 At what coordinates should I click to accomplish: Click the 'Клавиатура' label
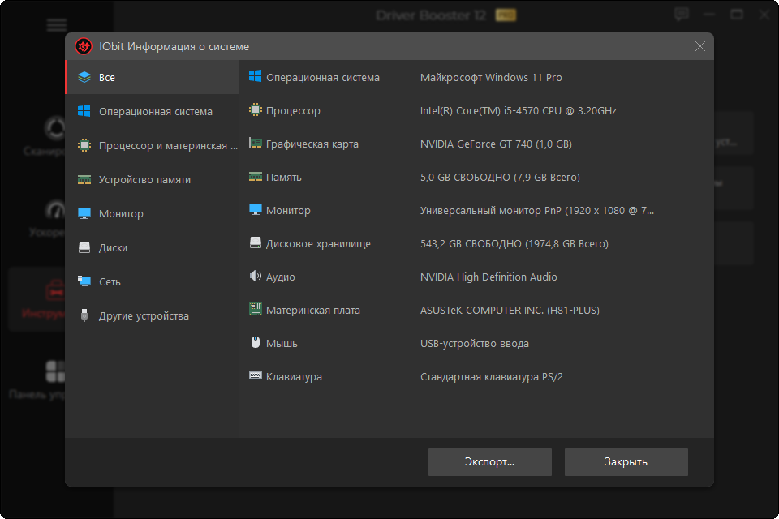[x=294, y=377]
